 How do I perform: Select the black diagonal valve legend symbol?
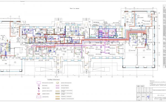[x=39, y=88]
